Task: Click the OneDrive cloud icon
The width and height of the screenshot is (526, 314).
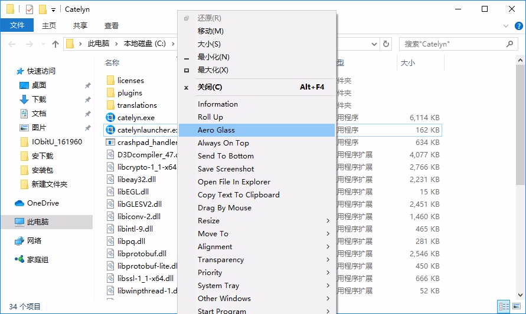Action: (x=19, y=203)
